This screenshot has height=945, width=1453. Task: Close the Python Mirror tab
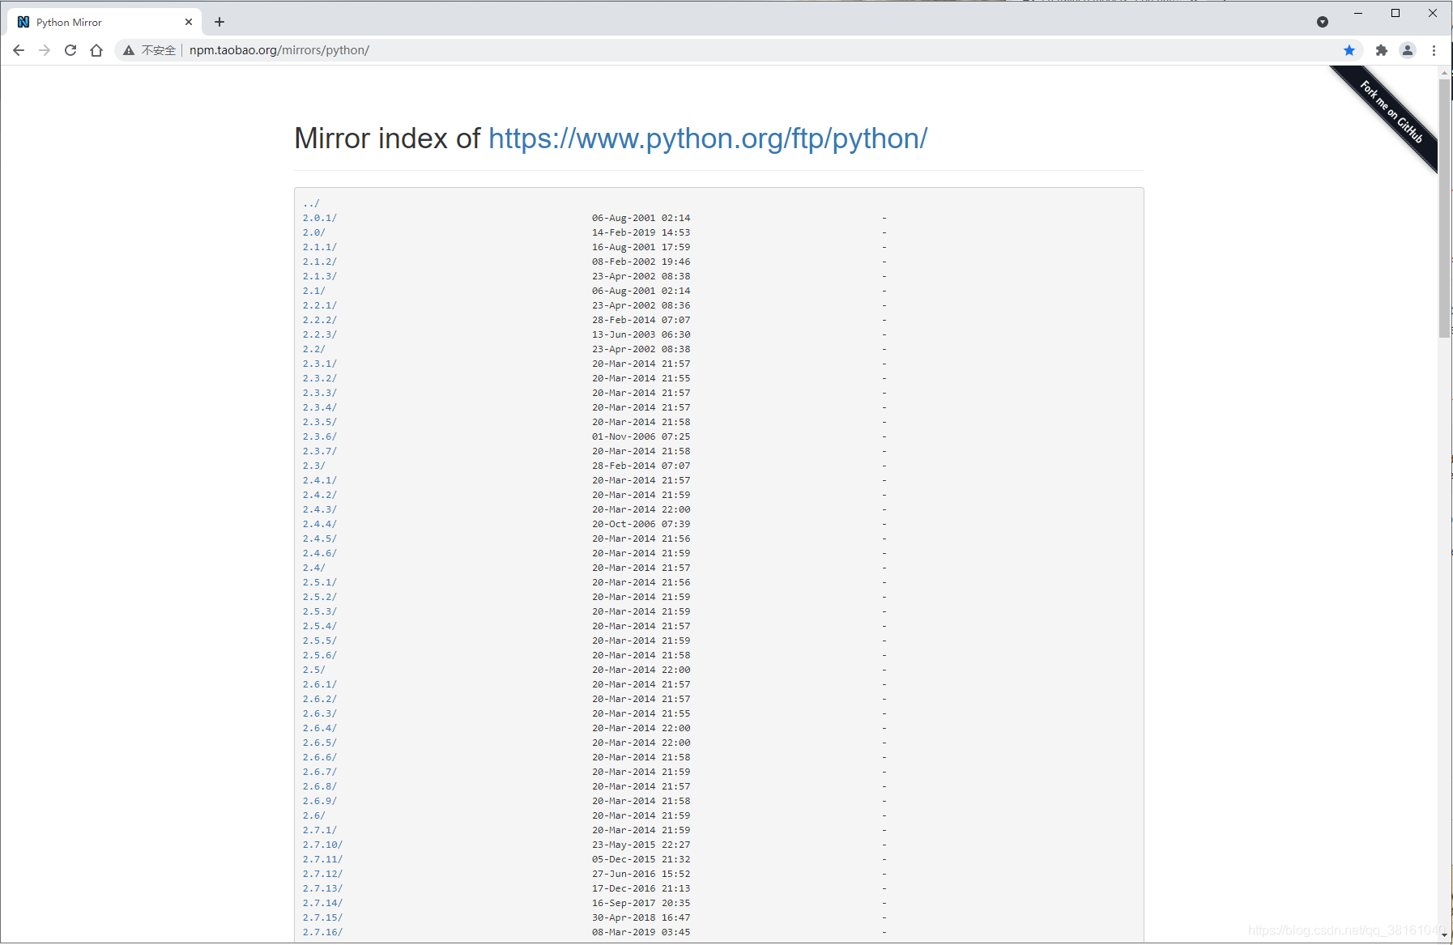[189, 22]
